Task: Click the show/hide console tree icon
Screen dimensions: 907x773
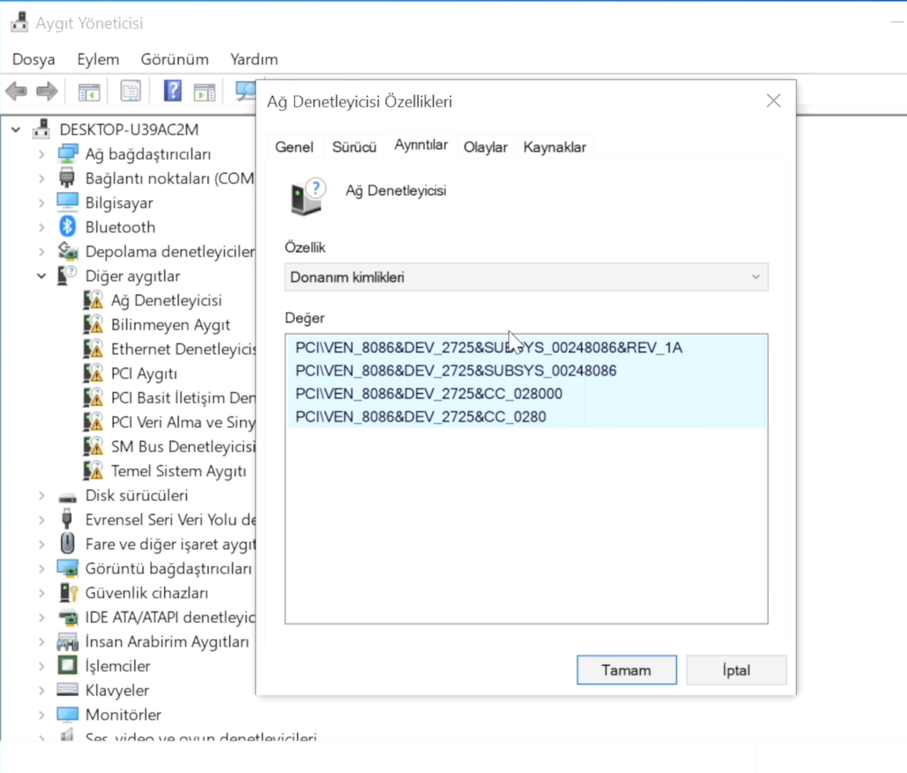Action: click(89, 91)
